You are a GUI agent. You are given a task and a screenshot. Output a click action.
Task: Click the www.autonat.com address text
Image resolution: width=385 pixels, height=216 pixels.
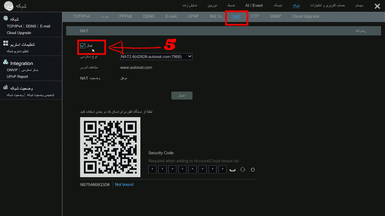(136, 67)
